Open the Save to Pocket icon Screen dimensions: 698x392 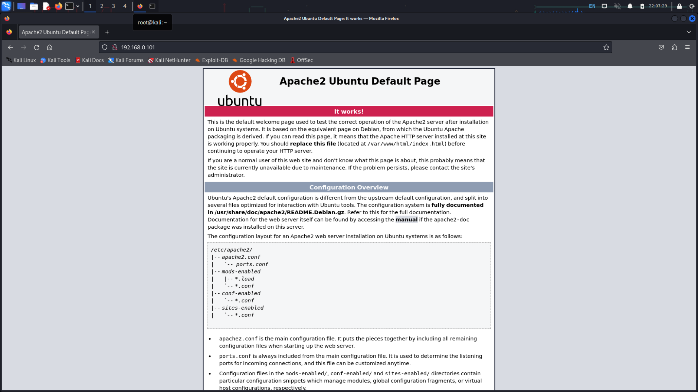click(x=661, y=47)
